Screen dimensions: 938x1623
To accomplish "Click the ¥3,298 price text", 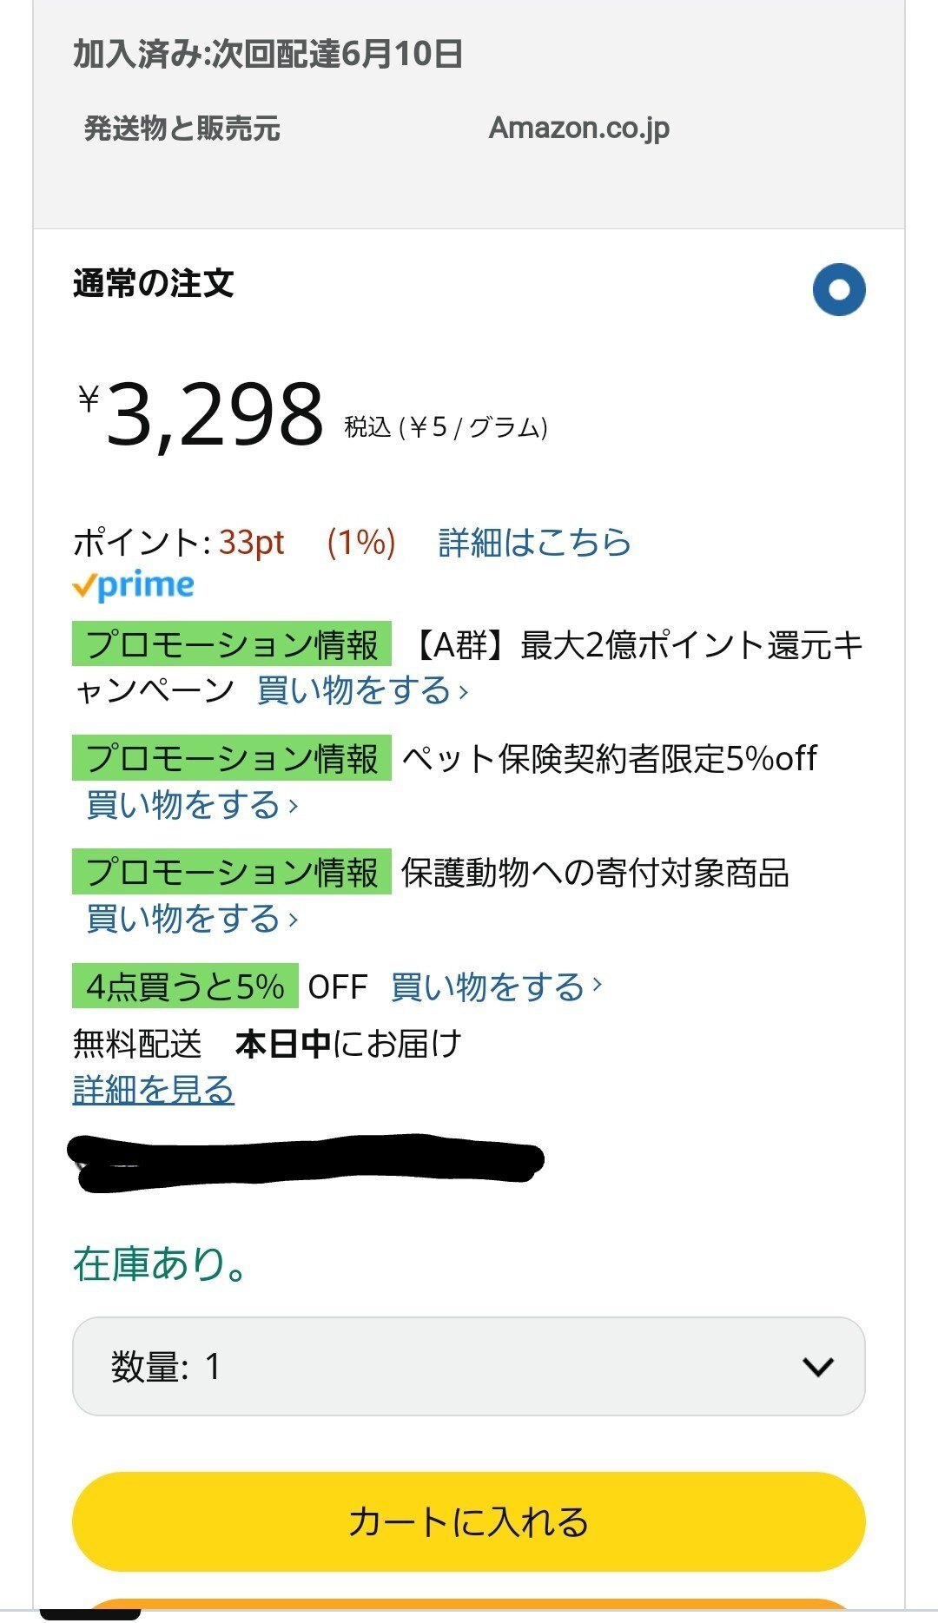I will pyautogui.click(x=201, y=415).
